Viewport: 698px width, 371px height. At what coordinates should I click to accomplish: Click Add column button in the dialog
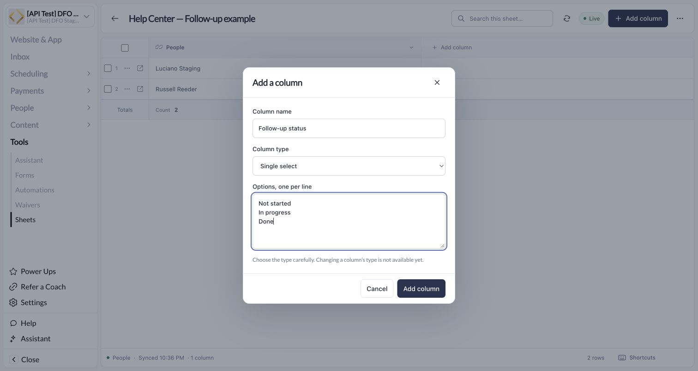pyautogui.click(x=421, y=289)
